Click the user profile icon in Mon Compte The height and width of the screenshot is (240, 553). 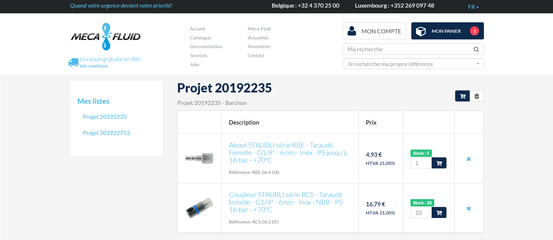[x=352, y=31]
